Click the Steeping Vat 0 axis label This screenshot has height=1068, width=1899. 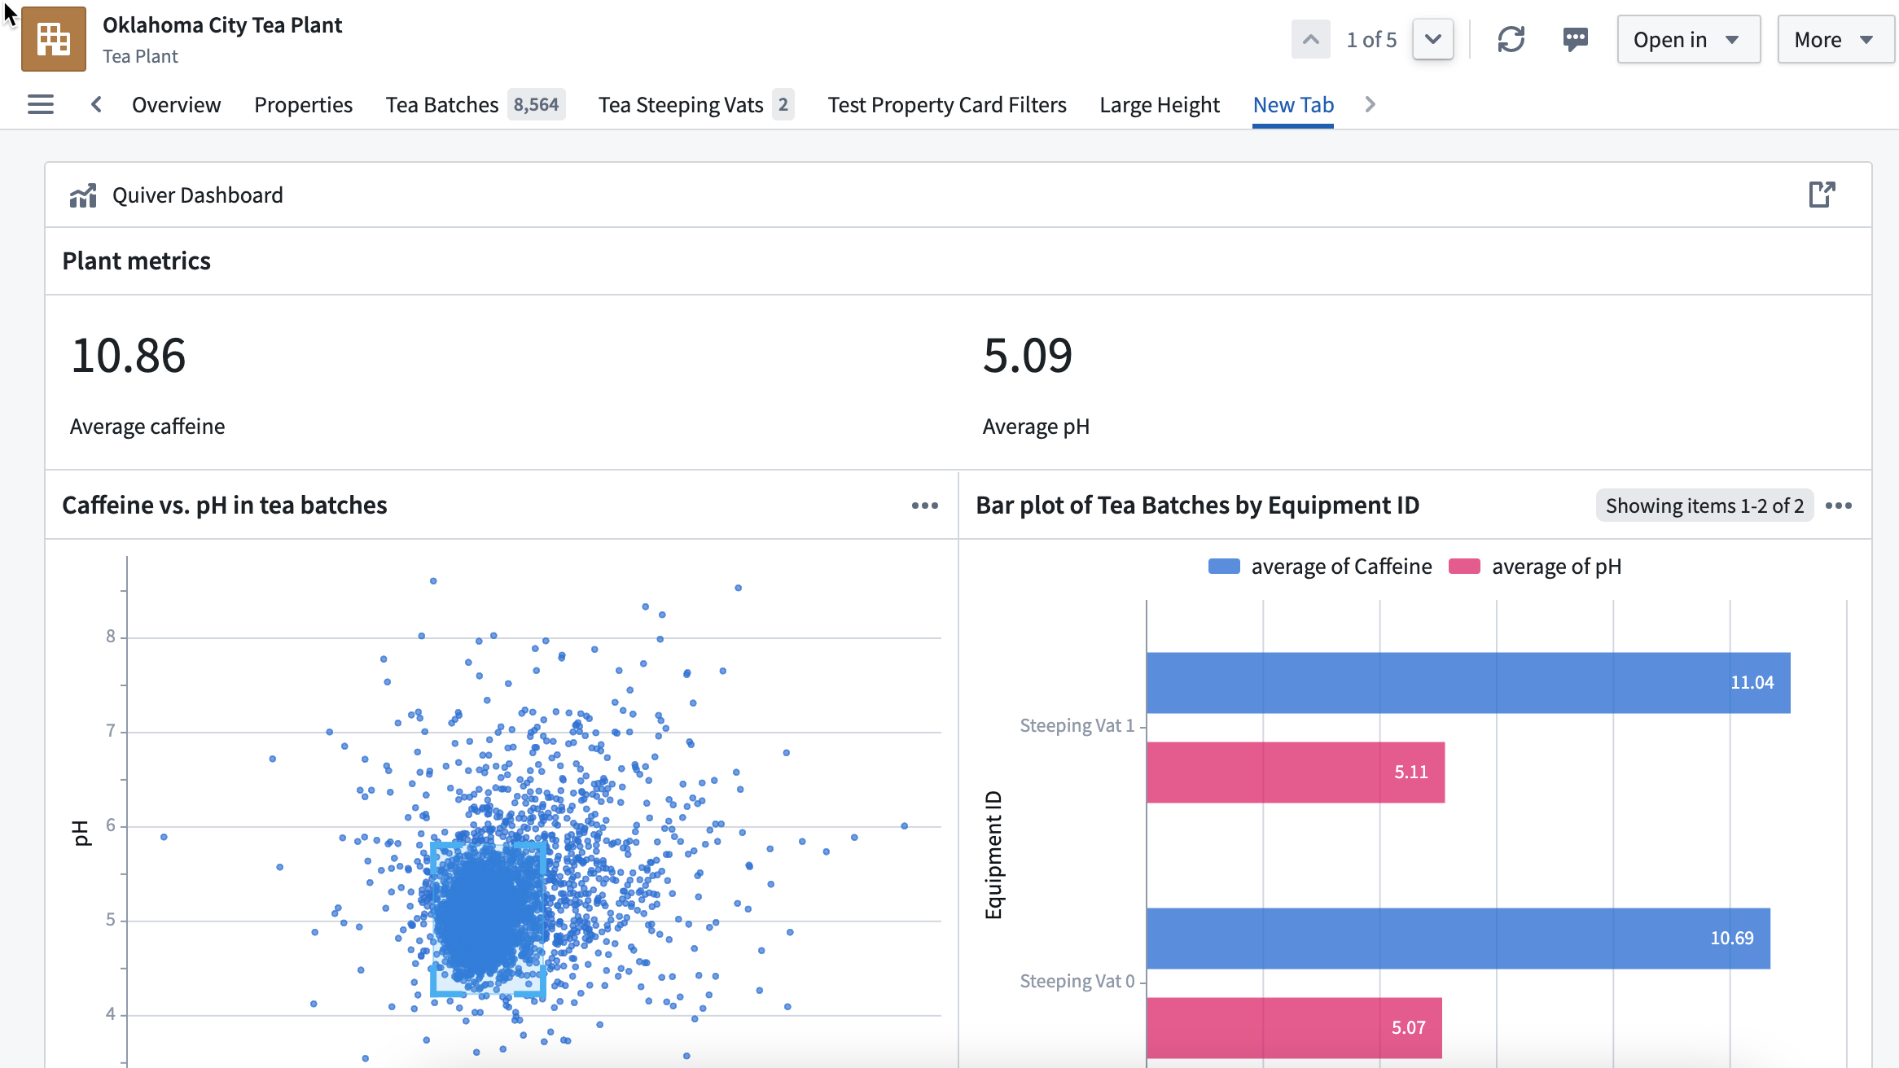[x=1077, y=981]
